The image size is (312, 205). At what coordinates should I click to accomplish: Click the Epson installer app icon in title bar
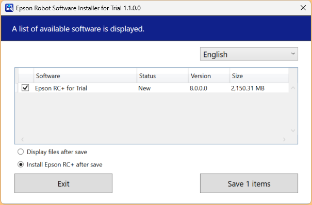9,8
